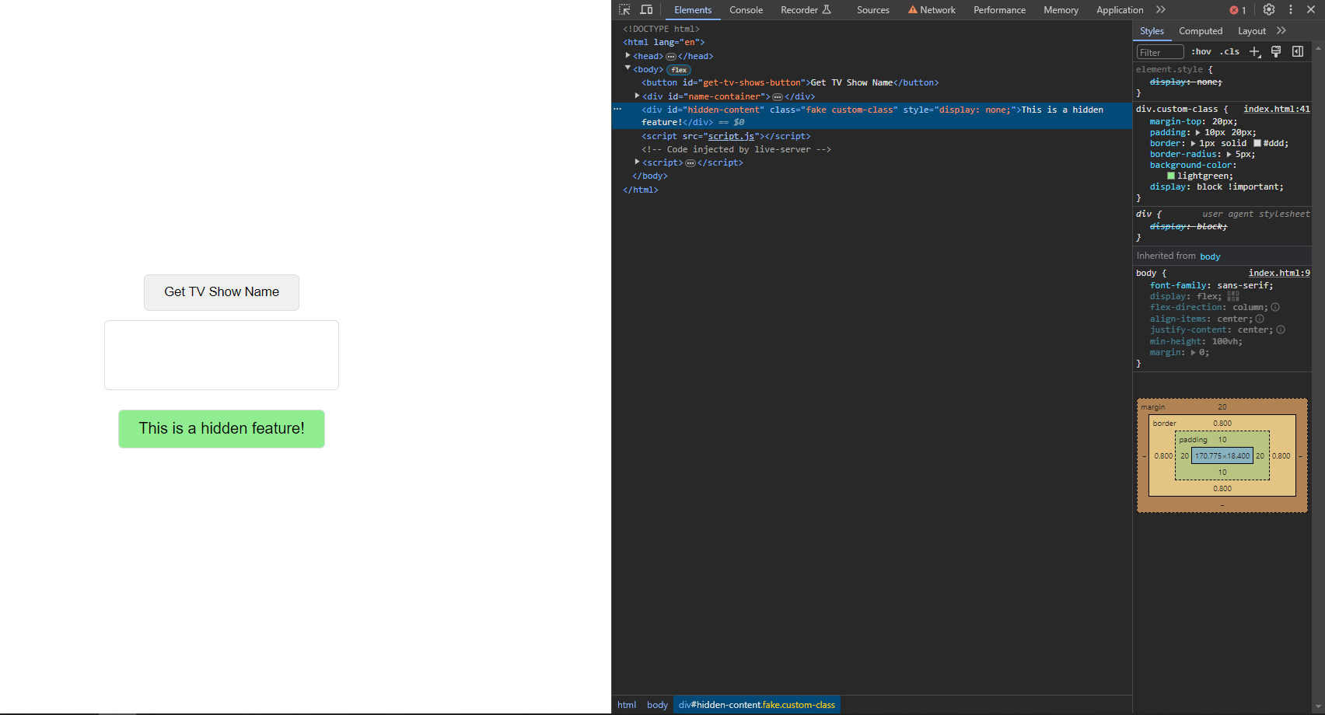The image size is (1325, 715).
Task: Select div#hidden-content in the breadcrumb bar
Action: [x=757, y=705]
